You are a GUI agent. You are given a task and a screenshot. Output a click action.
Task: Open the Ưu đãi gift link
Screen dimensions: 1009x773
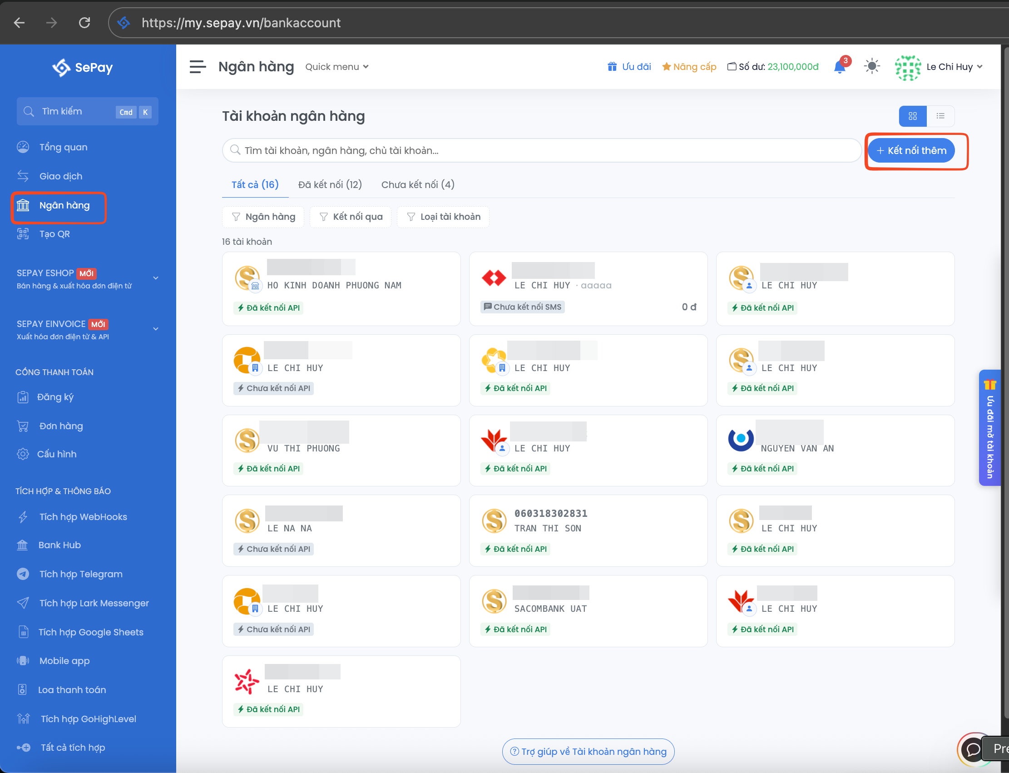(x=629, y=67)
